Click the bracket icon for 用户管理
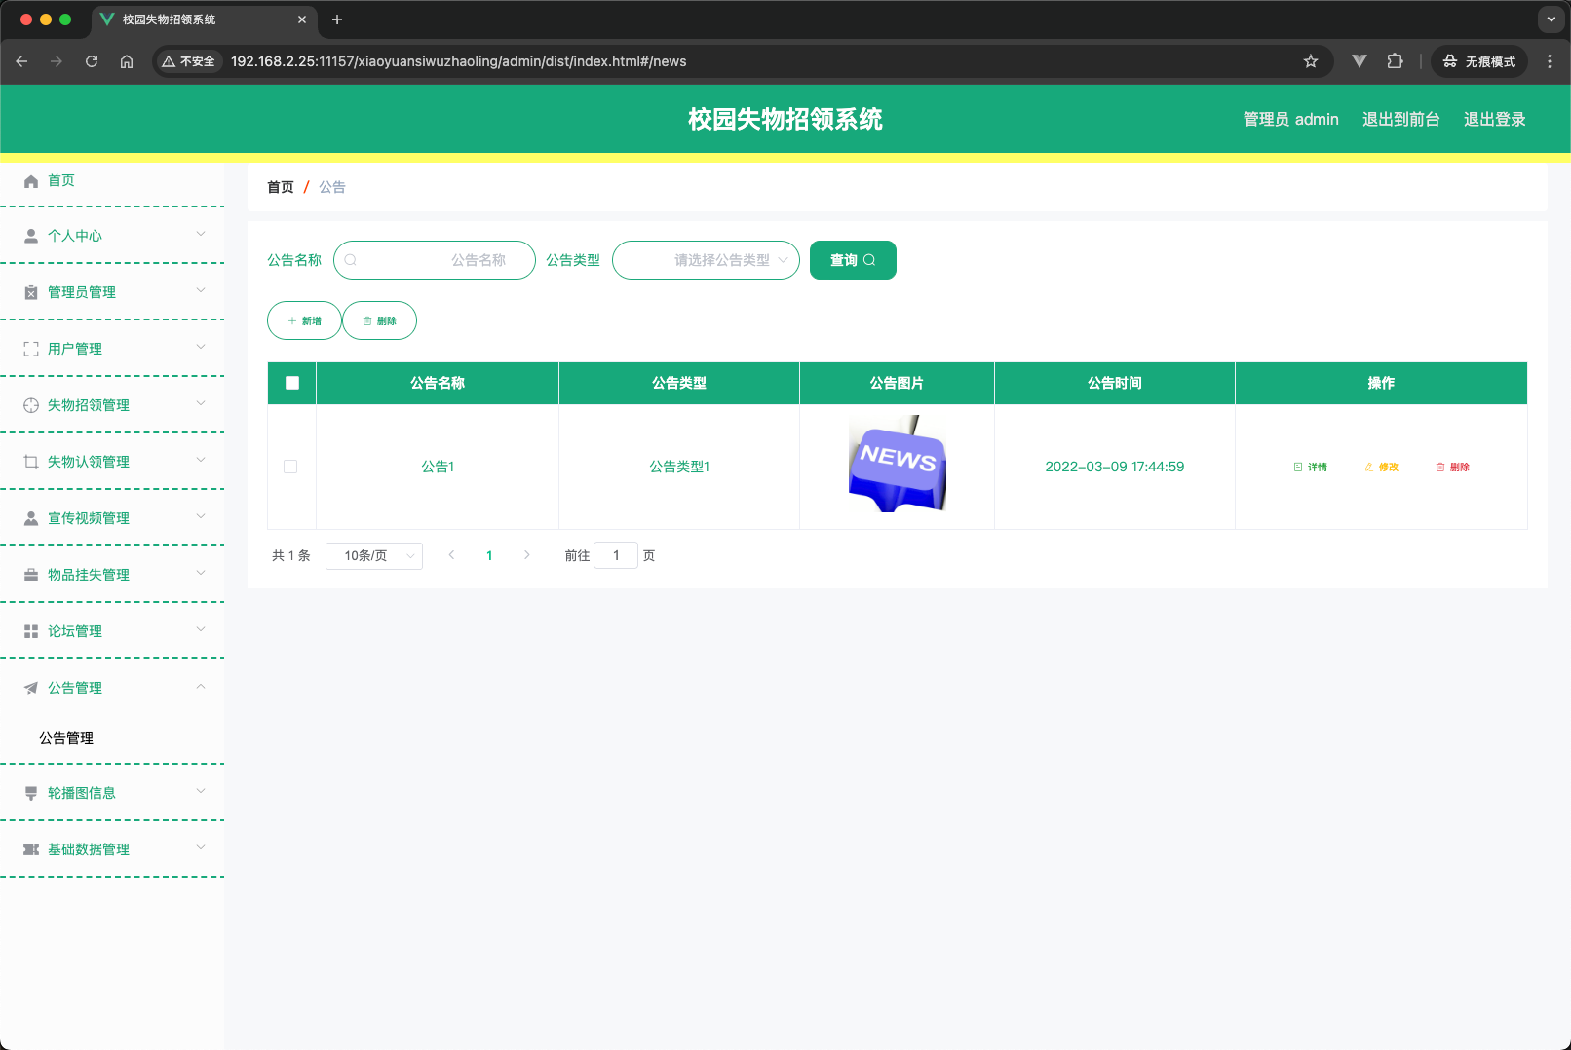The height and width of the screenshot is (1050, 1571). click(31, 349)
